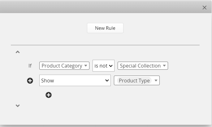Close the rule dialog with the X
Viewport: 212px width, 127px height.
(x=204, y=8)
